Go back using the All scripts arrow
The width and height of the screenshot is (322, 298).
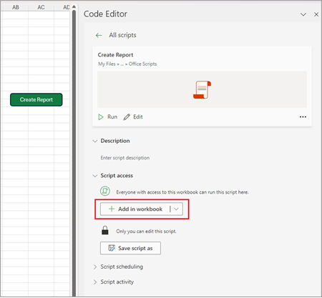(99, 36)
